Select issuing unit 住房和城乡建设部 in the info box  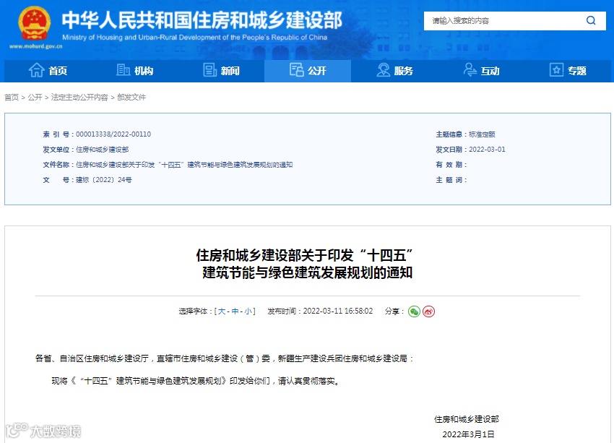(x=102, y=150)
